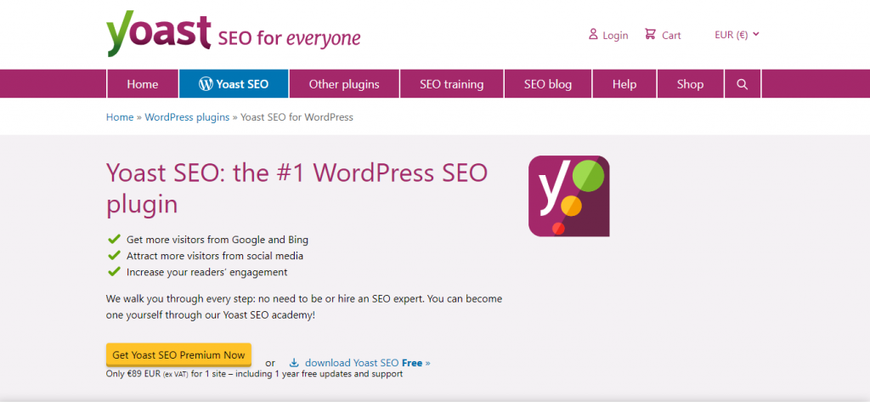Image resolution: width=870 pixels, height=402 pixels.
Task: Click Get Yoast SEO Premium Now button
Action: tap(178, 354)
